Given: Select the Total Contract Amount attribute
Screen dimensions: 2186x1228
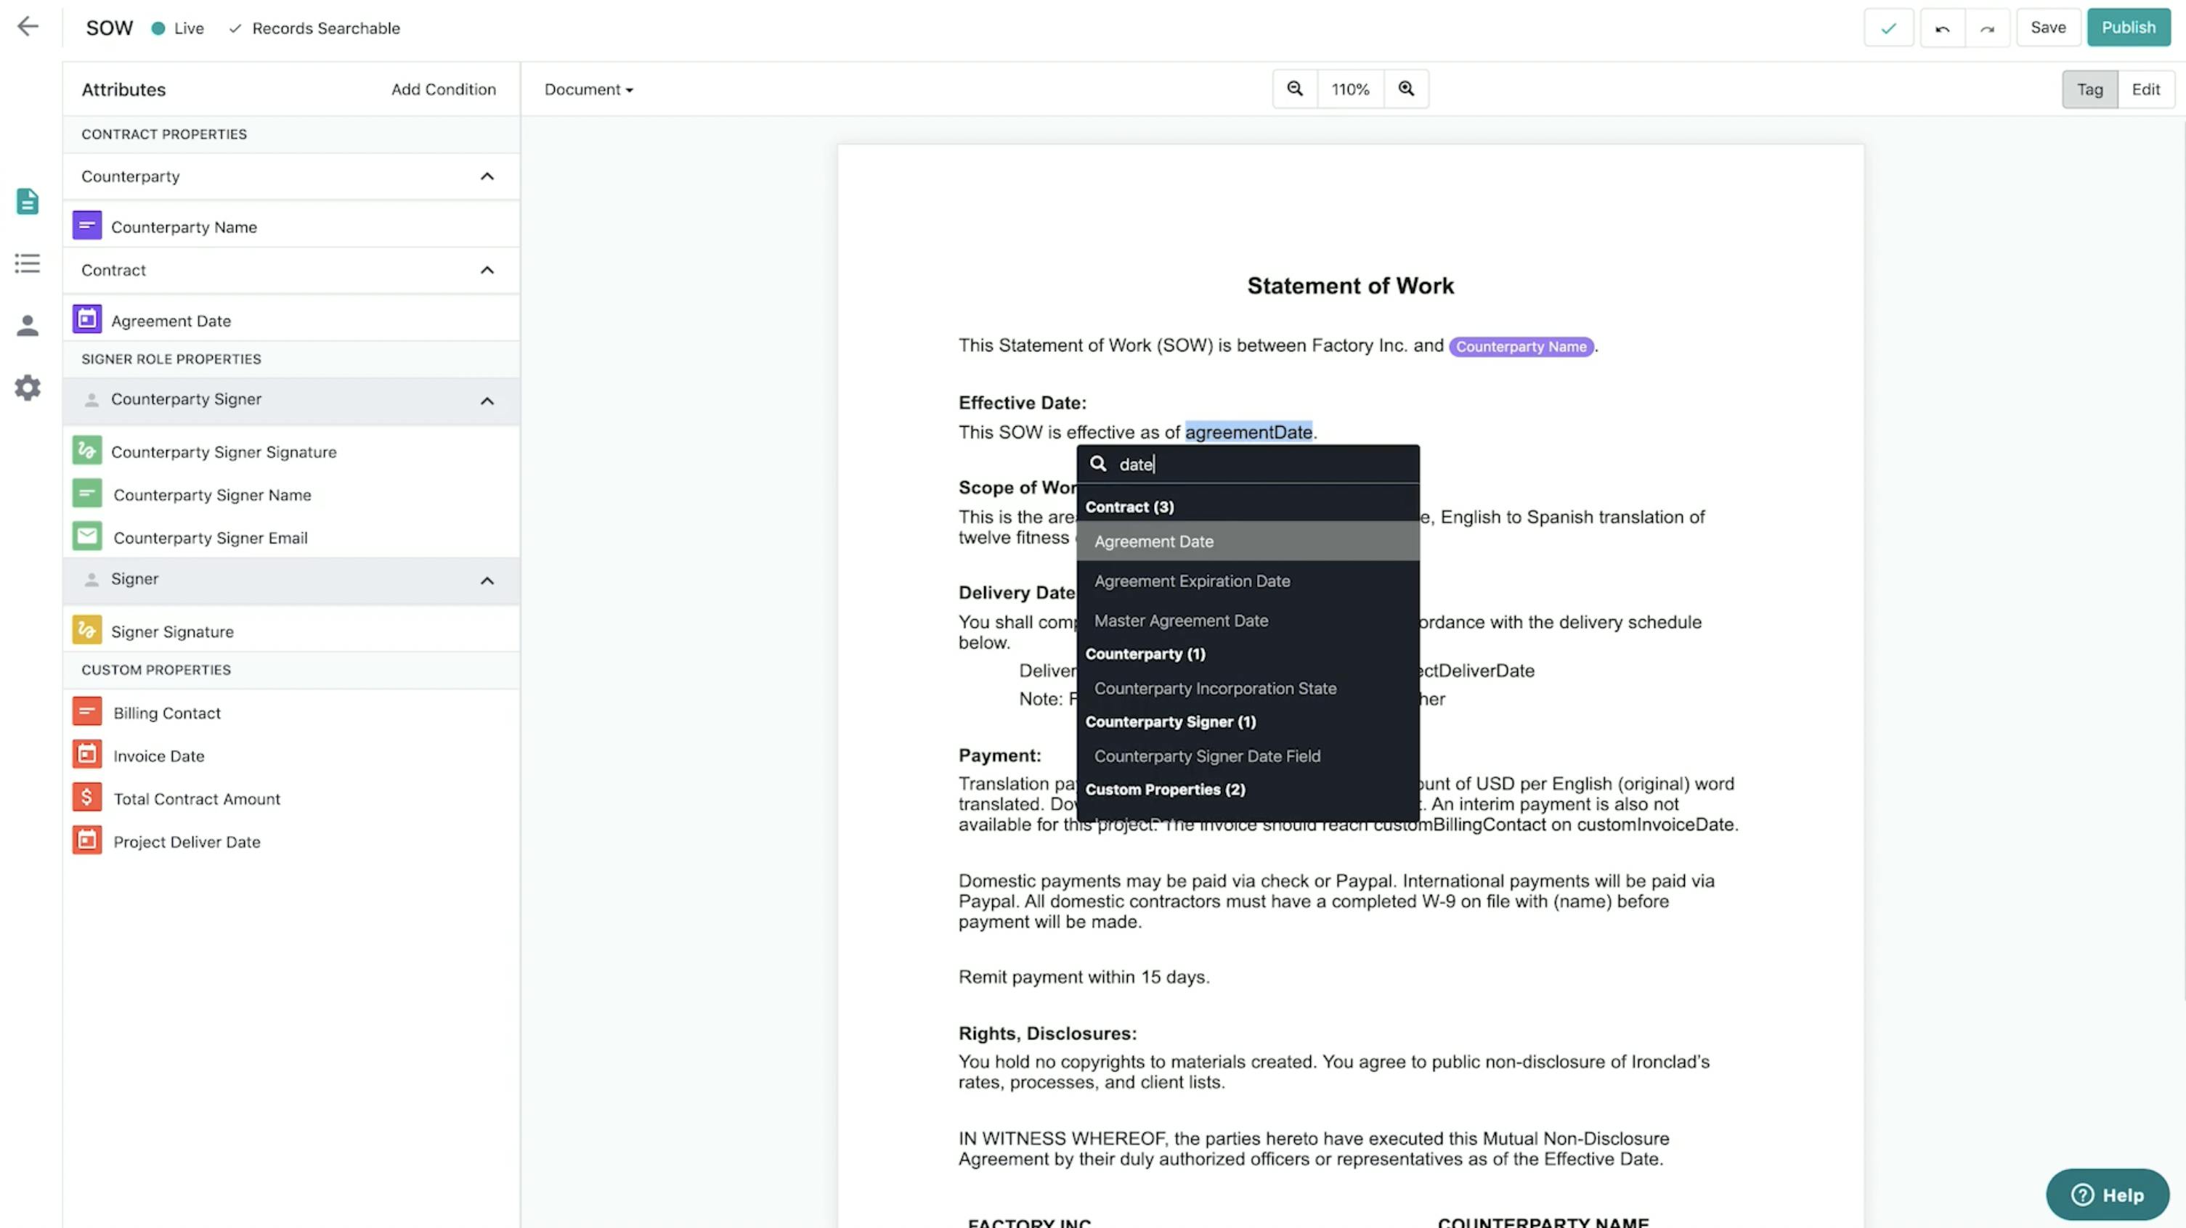Looking at the screenshot, I should (x=196, y=799).
